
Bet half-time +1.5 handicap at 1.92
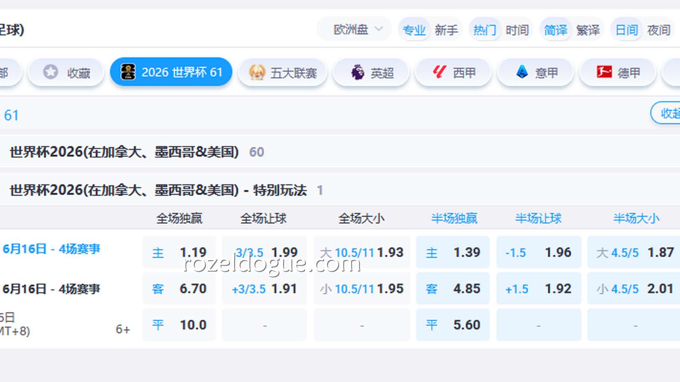(x=538, y=289)
